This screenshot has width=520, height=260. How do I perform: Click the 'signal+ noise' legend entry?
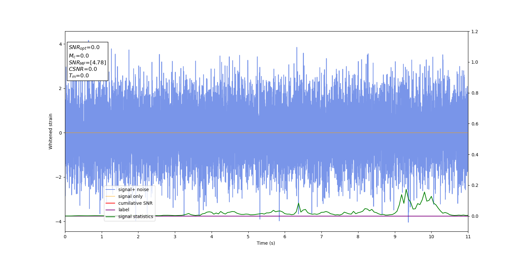pos(127,189)
